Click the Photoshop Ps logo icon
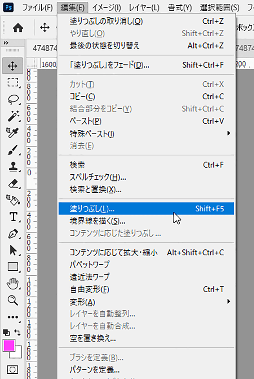254x379 pixels. click(8, 7)
